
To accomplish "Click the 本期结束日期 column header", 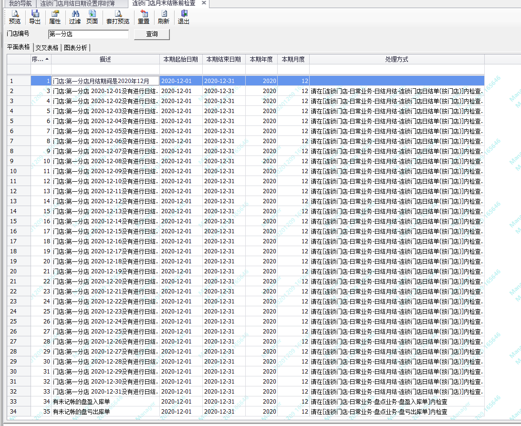I will [x=224, y=60].
